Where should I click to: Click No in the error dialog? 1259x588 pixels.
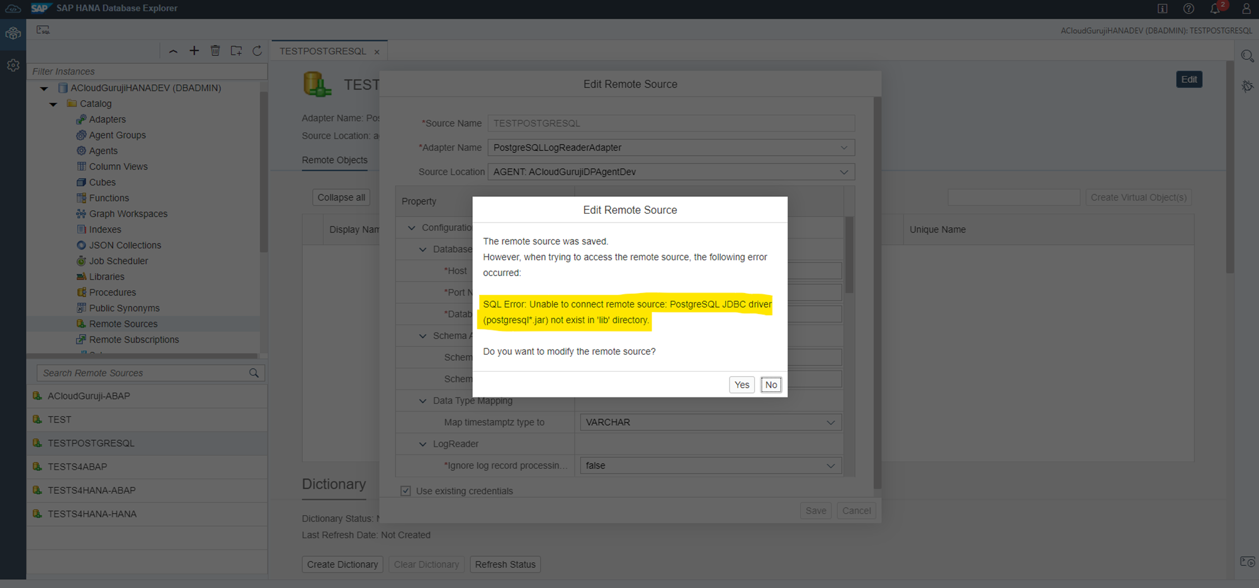pos(771,385)
